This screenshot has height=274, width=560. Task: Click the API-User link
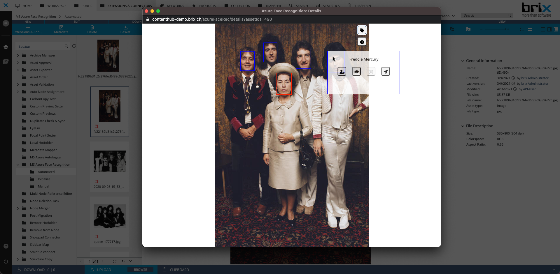529,89
